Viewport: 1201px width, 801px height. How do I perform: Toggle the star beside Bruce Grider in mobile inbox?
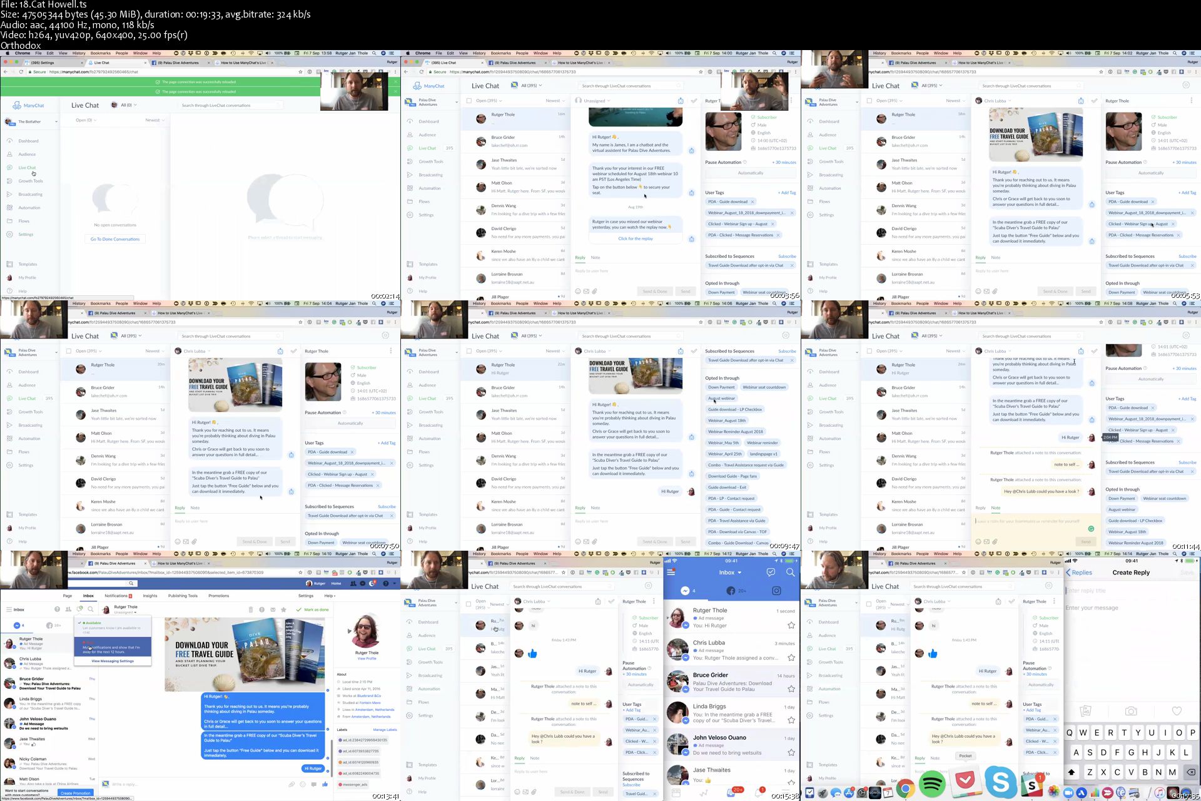coord(791,688)
